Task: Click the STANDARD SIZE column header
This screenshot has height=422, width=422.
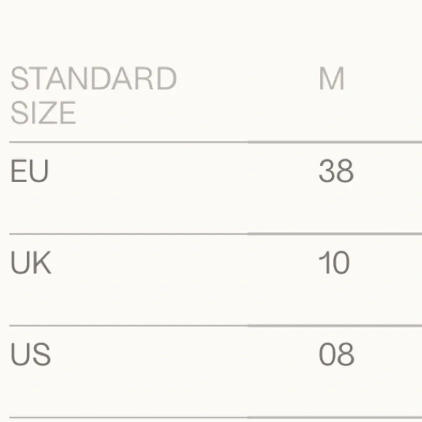Action: click(x=93, y=95)
